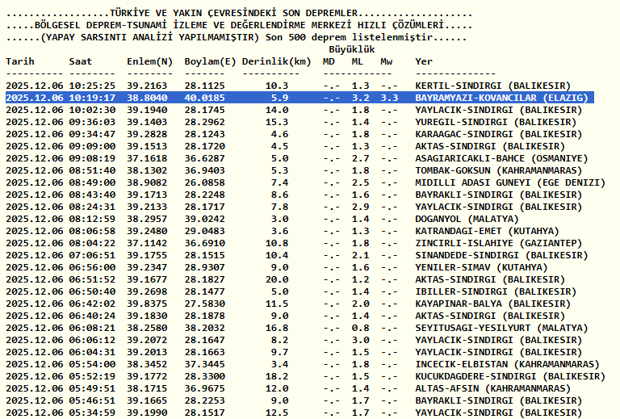Click depth value 18.2

tap(277, 376)
